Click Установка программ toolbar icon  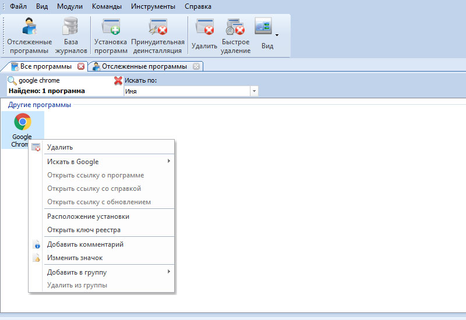[x=110, y=35]
